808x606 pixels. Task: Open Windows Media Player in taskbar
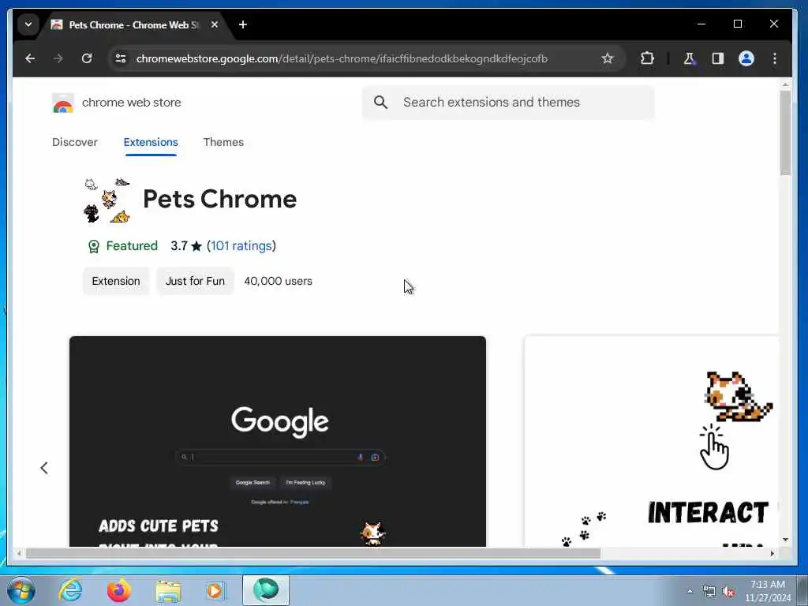click(216, 590)
